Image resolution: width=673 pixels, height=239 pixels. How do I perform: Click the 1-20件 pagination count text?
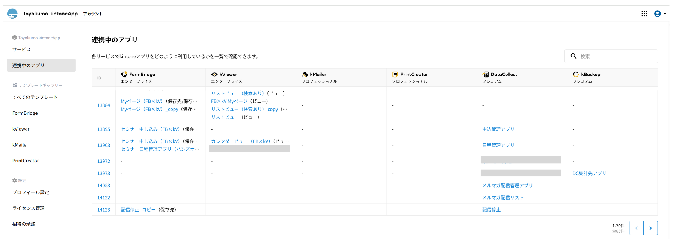(618, 226)
